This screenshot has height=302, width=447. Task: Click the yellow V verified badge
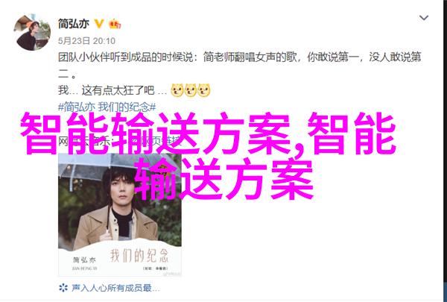tap(98, 24)
